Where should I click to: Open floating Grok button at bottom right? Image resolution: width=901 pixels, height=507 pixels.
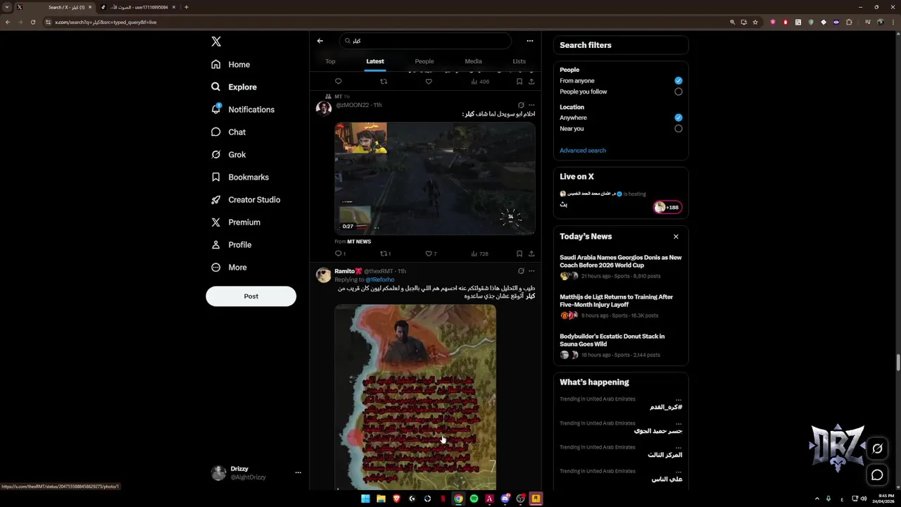[877, 449]
